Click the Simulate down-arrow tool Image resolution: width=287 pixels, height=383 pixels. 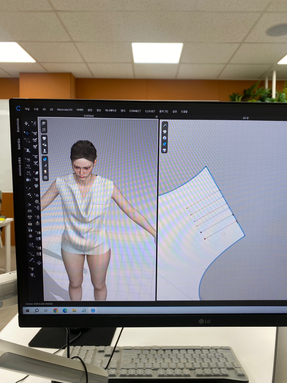(x=26, y=123)
